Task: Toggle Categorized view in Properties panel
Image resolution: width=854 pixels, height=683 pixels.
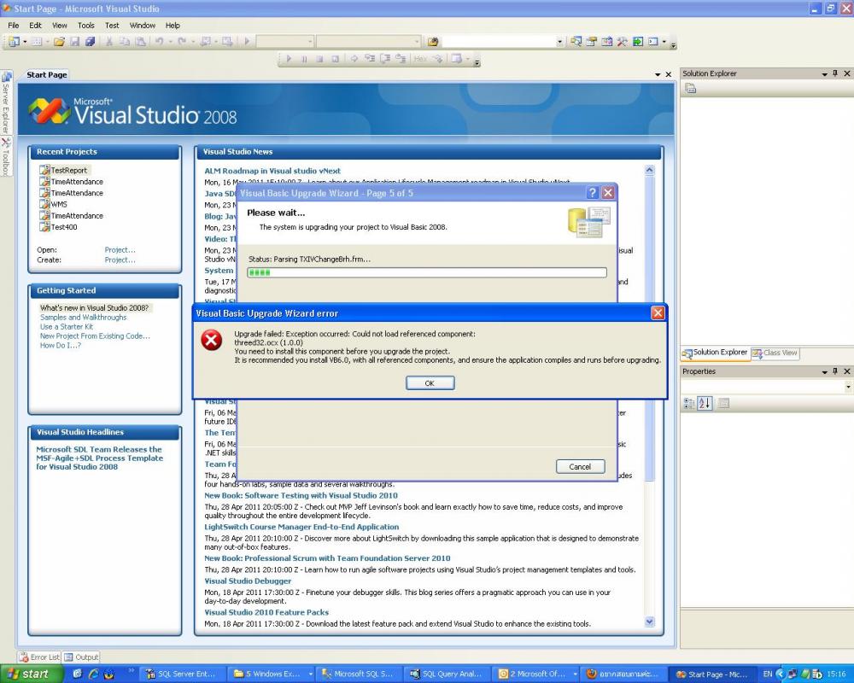Action: coord(689,404)
